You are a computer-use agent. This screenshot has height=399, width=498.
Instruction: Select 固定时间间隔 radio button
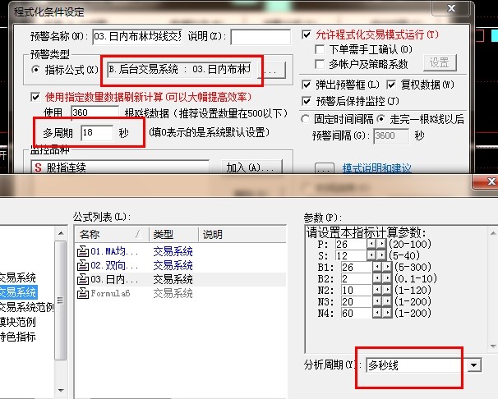pos(305,119)
